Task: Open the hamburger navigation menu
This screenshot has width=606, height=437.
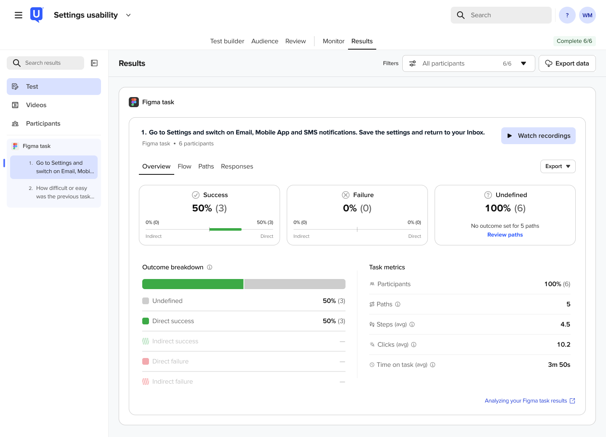Action: point(19,15)
